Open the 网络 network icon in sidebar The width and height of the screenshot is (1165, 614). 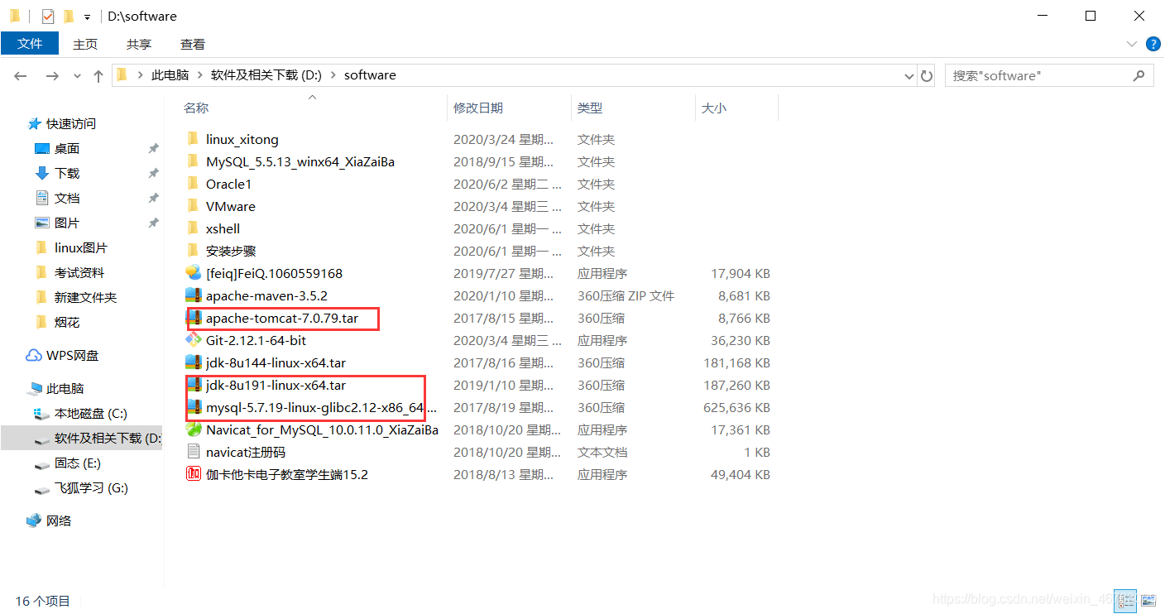click(x=58, y=520)
